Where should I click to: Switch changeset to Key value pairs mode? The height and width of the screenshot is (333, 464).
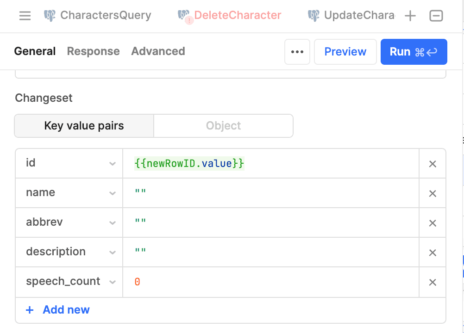click(84, 126)
